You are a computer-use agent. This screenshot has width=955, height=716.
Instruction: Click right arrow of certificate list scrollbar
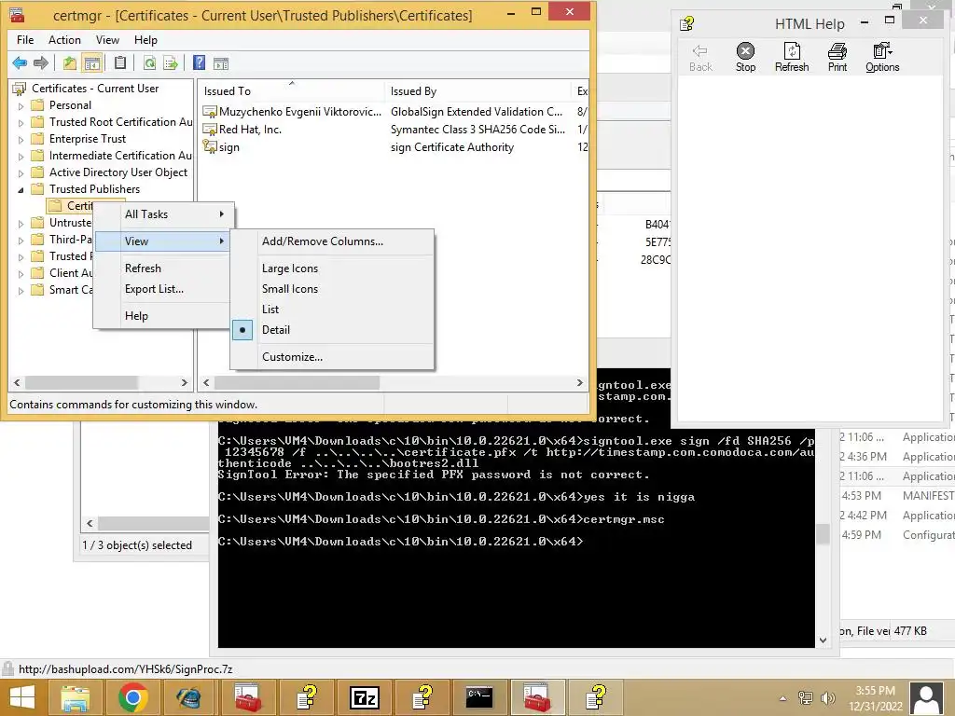pyautogui.click(x=580, y=382)
